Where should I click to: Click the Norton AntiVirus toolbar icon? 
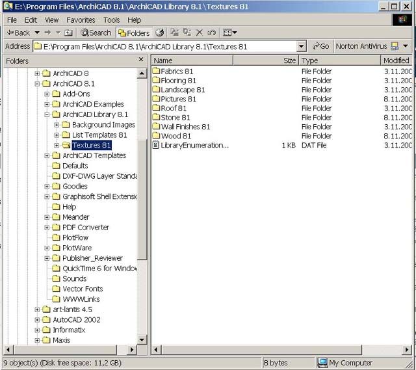395,46
